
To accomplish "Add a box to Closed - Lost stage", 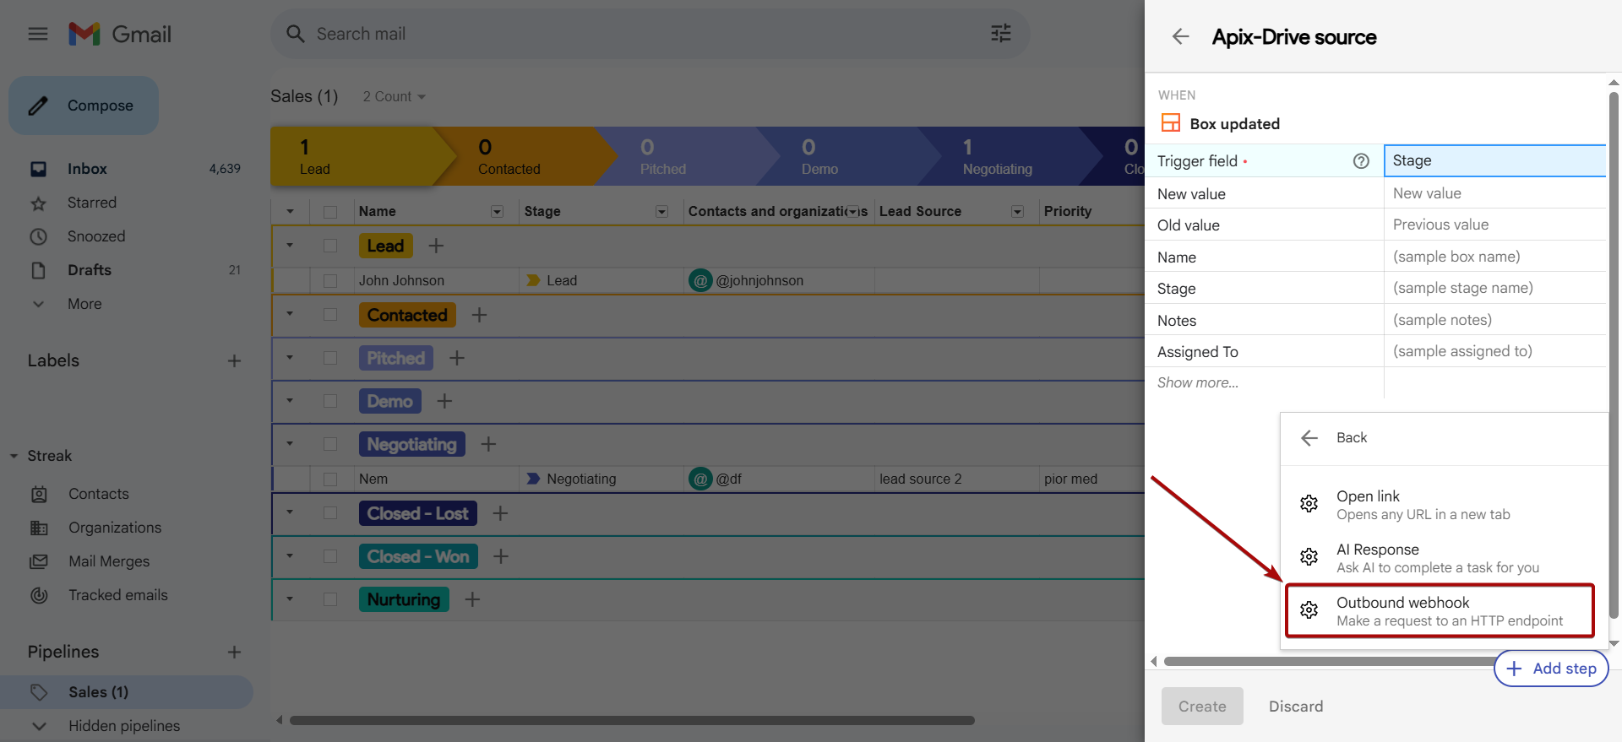I will click(500, 513).
